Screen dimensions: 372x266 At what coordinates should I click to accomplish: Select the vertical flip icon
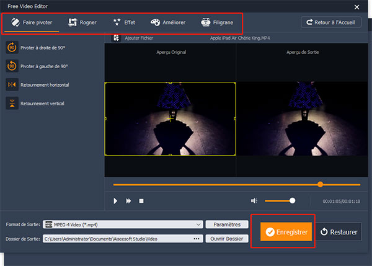tap(12, 103)
